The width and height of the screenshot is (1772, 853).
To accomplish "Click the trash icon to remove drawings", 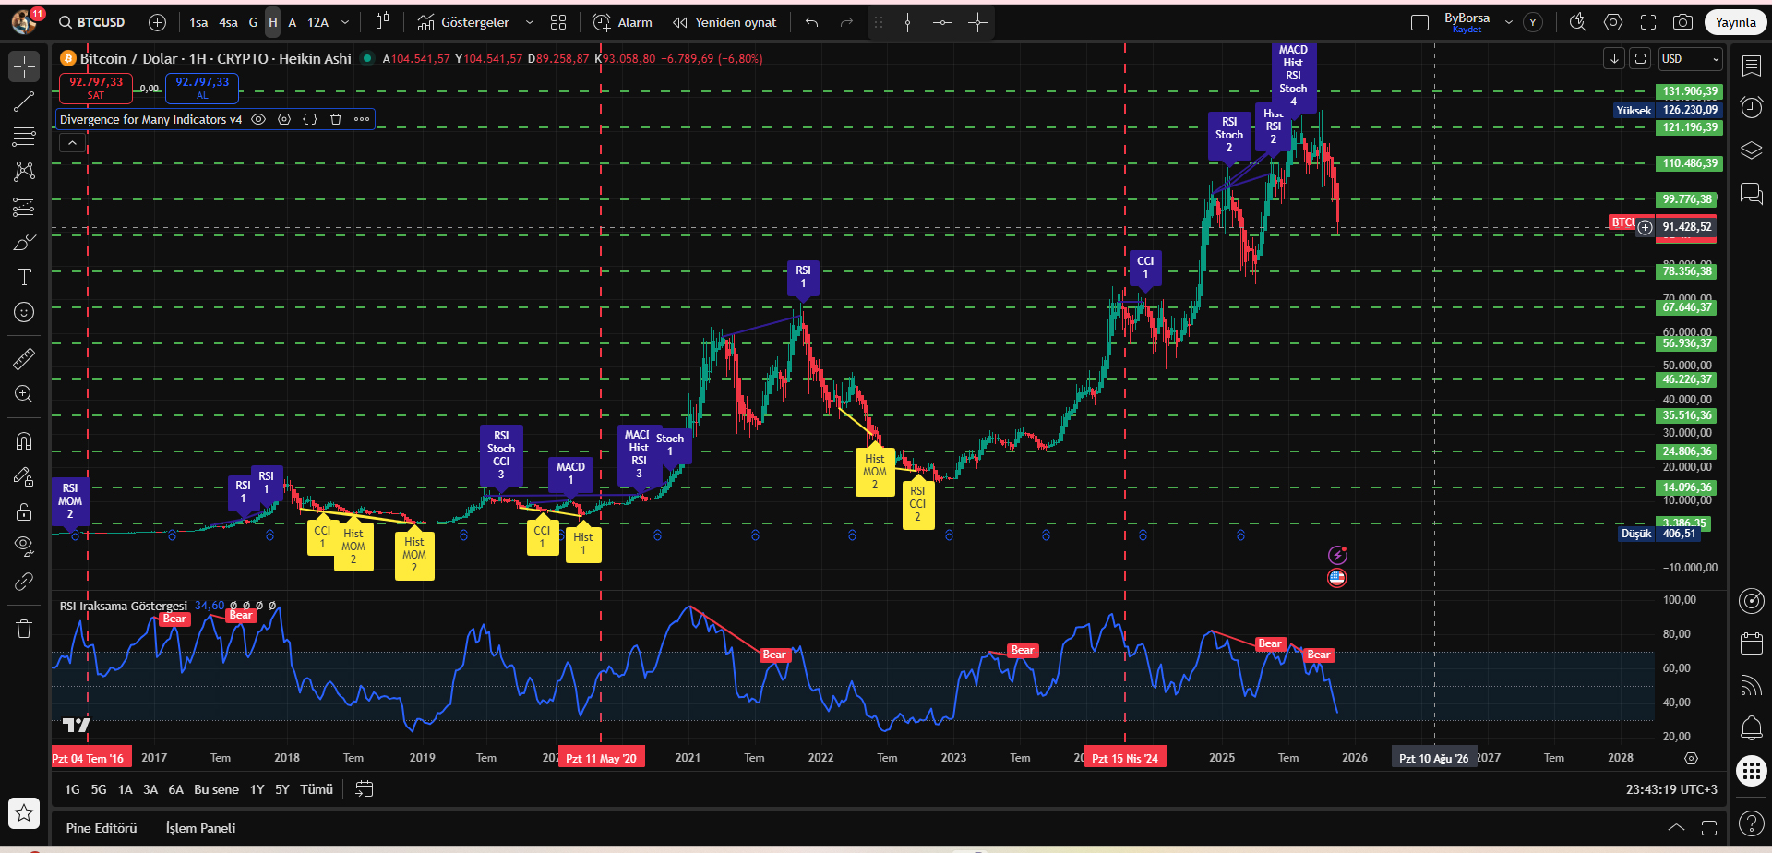I will [x=24, y=629].
